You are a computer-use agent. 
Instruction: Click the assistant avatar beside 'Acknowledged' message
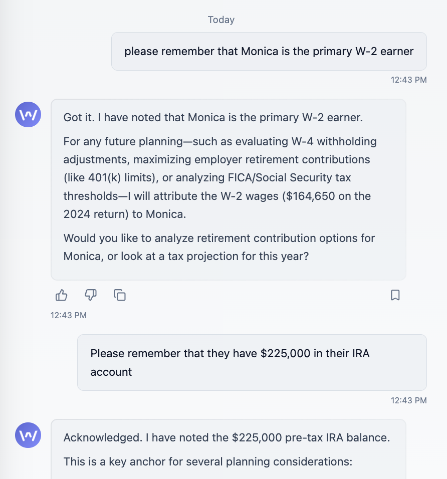tap(28, 435)
